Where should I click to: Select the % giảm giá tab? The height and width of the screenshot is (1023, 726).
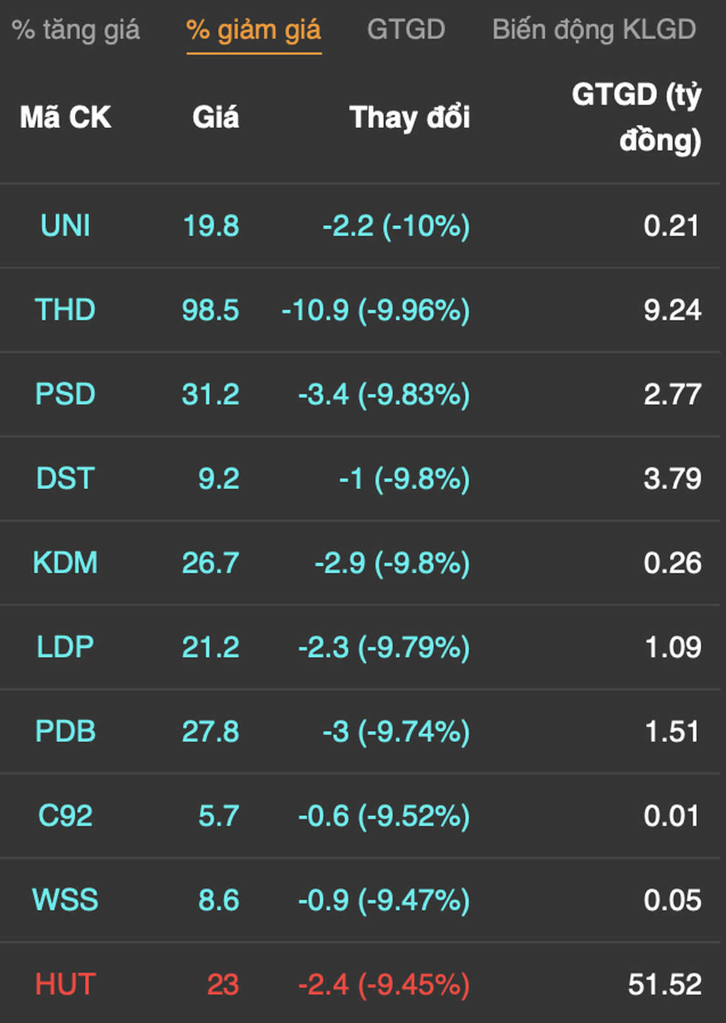tap(253, 30)
